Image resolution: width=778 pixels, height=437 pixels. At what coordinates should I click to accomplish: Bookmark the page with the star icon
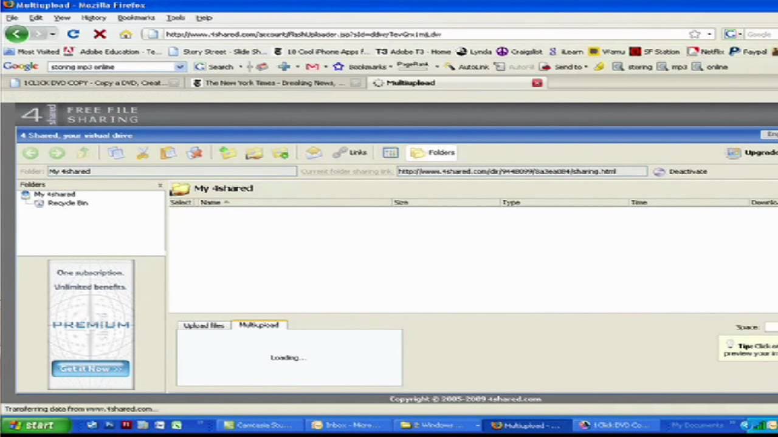tap(695, 34)
